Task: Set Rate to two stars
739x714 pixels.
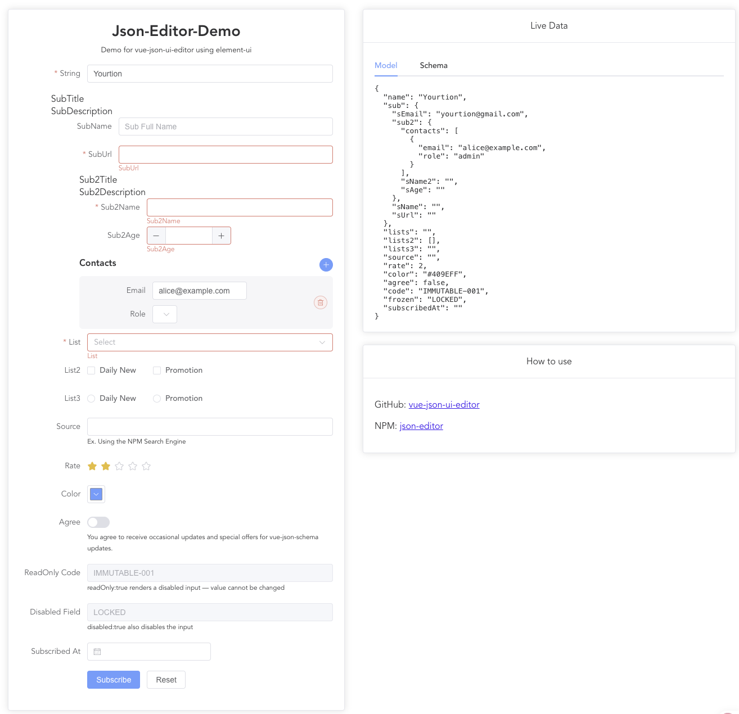Action: pos(106,466)
